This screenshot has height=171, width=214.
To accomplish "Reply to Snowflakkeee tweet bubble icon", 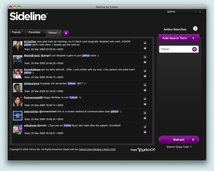I will pos(145,76).
